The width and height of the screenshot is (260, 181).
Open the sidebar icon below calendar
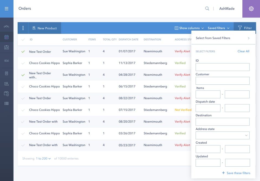tap(6, 48)
